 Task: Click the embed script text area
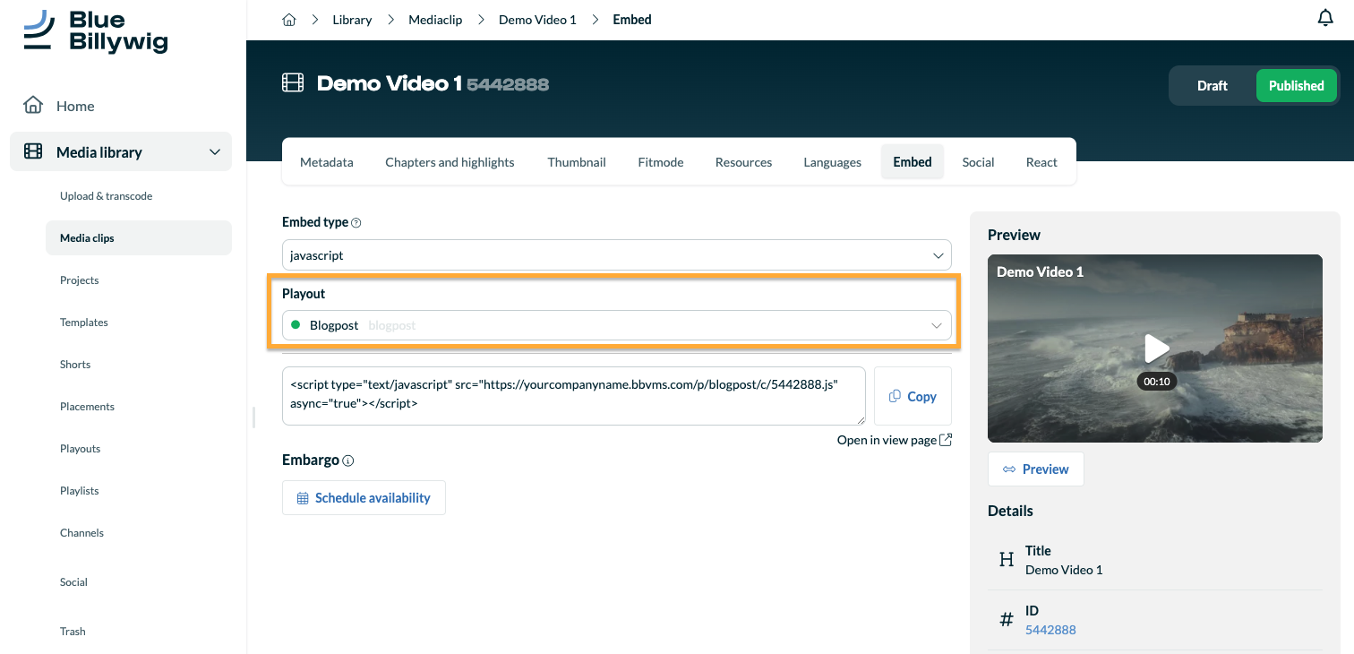click(x=574, y=395)
